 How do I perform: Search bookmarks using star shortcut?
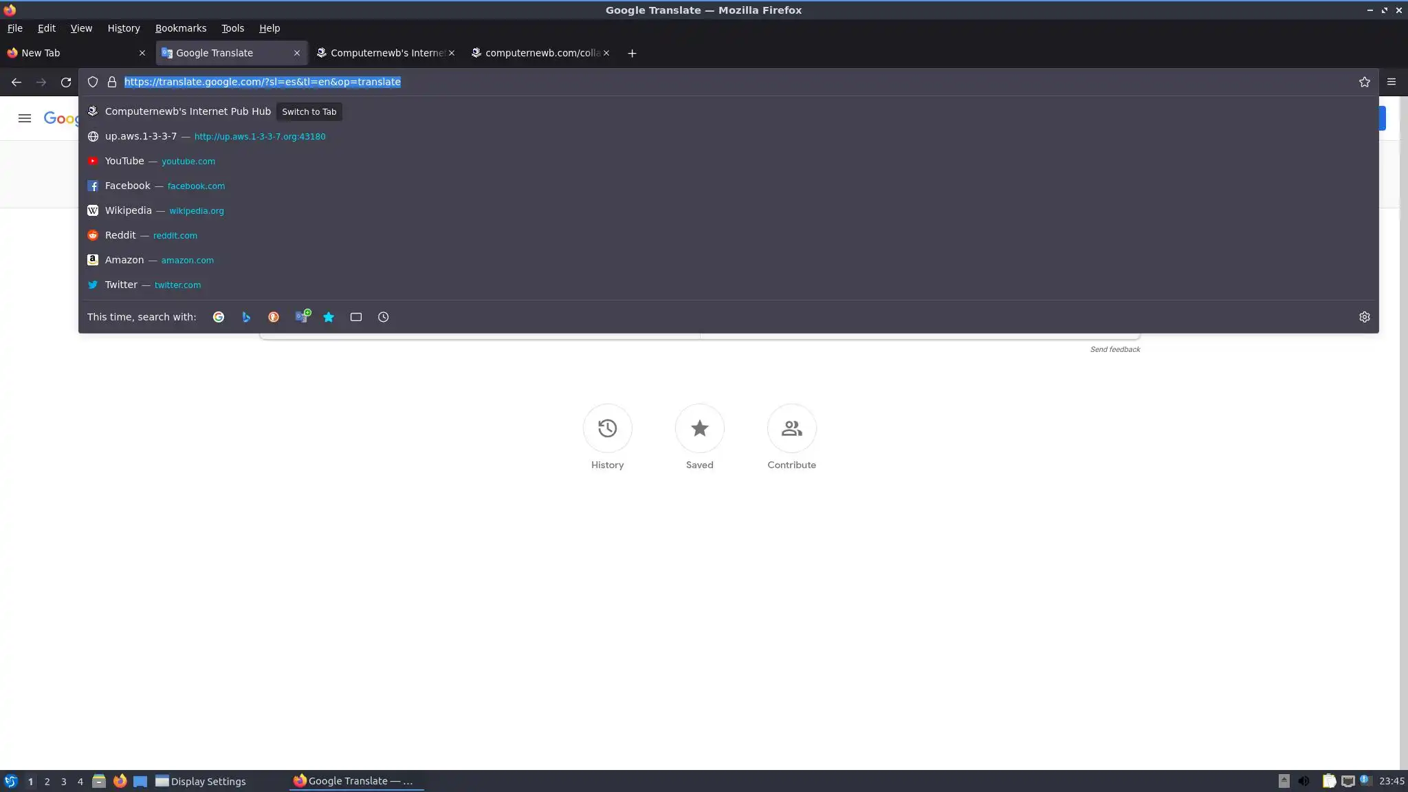tap(329, 317)
